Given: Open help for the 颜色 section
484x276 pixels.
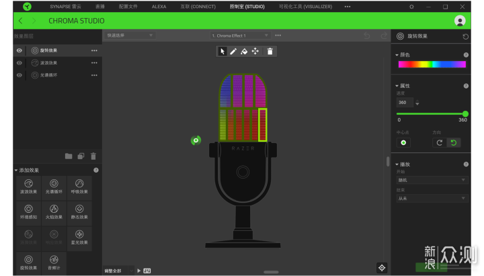Looking at the screenshot, I should tap(466, 55).
